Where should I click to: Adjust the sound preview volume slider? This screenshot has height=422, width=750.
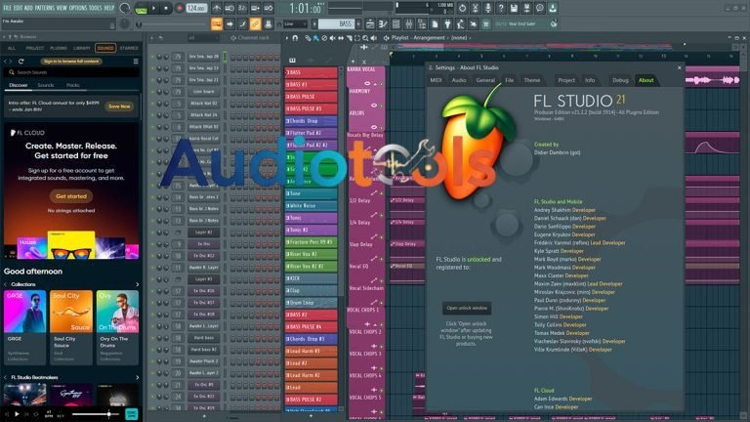[95, 414]
